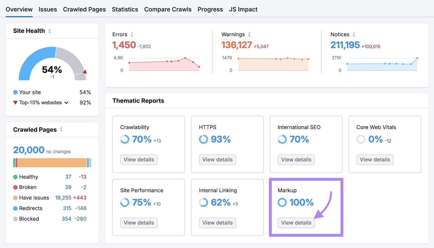Click View details under Markup

point(296,223)
